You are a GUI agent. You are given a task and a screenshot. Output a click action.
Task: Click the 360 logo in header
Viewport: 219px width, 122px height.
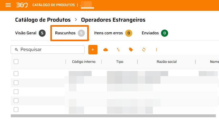[x=22, y=5]
